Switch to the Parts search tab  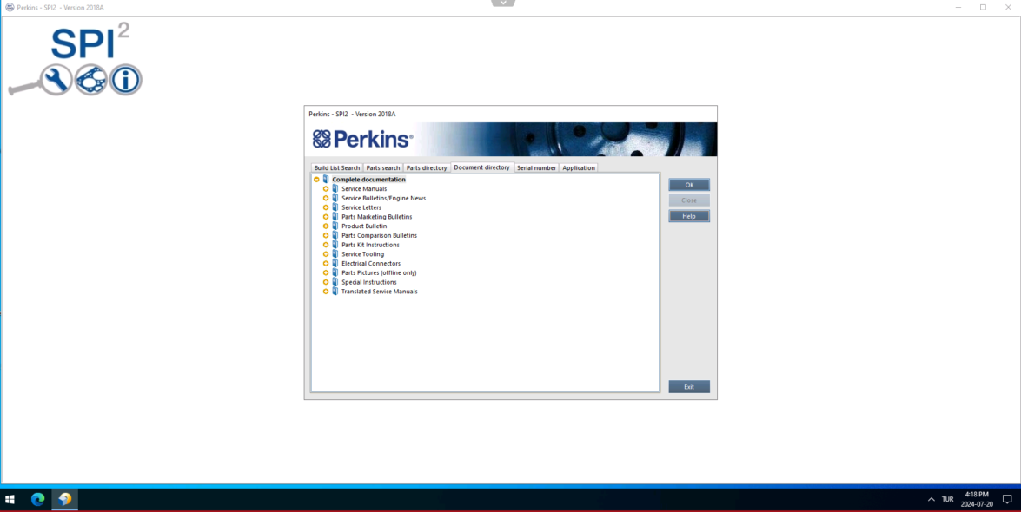click(383, 167)
